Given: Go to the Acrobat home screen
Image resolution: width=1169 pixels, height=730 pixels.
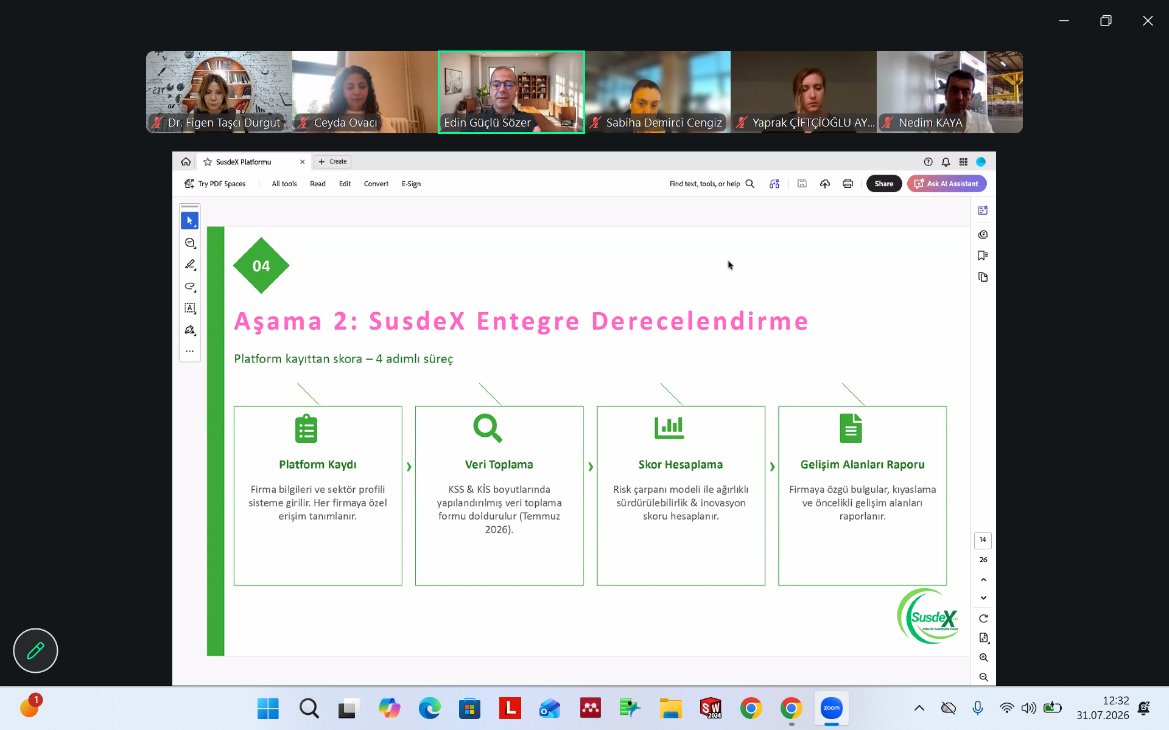Looking at the screenshot, I should 186,162.
